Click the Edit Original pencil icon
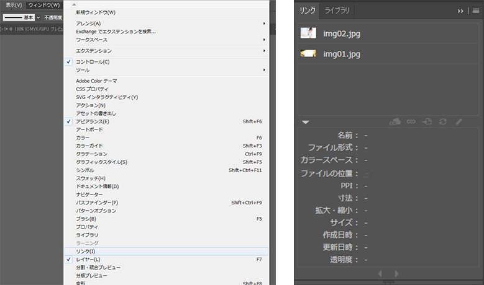Image resolution: width=484 pixels, height=285 pixels. (459, 122)
